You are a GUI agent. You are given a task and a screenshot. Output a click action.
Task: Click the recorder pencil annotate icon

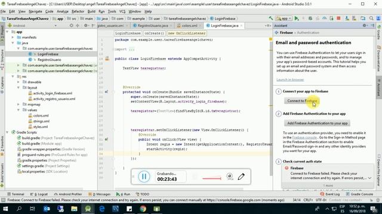coord(241,177)
